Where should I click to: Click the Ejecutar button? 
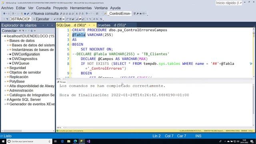coord(41,19)
